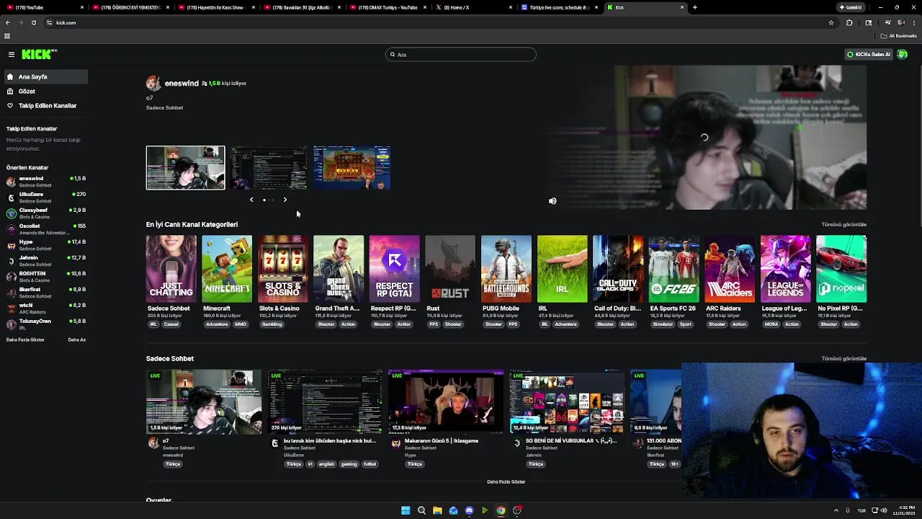Open Just Chatting category card
The width and height of the screenshot is (922, 519).
click(171, 269)
